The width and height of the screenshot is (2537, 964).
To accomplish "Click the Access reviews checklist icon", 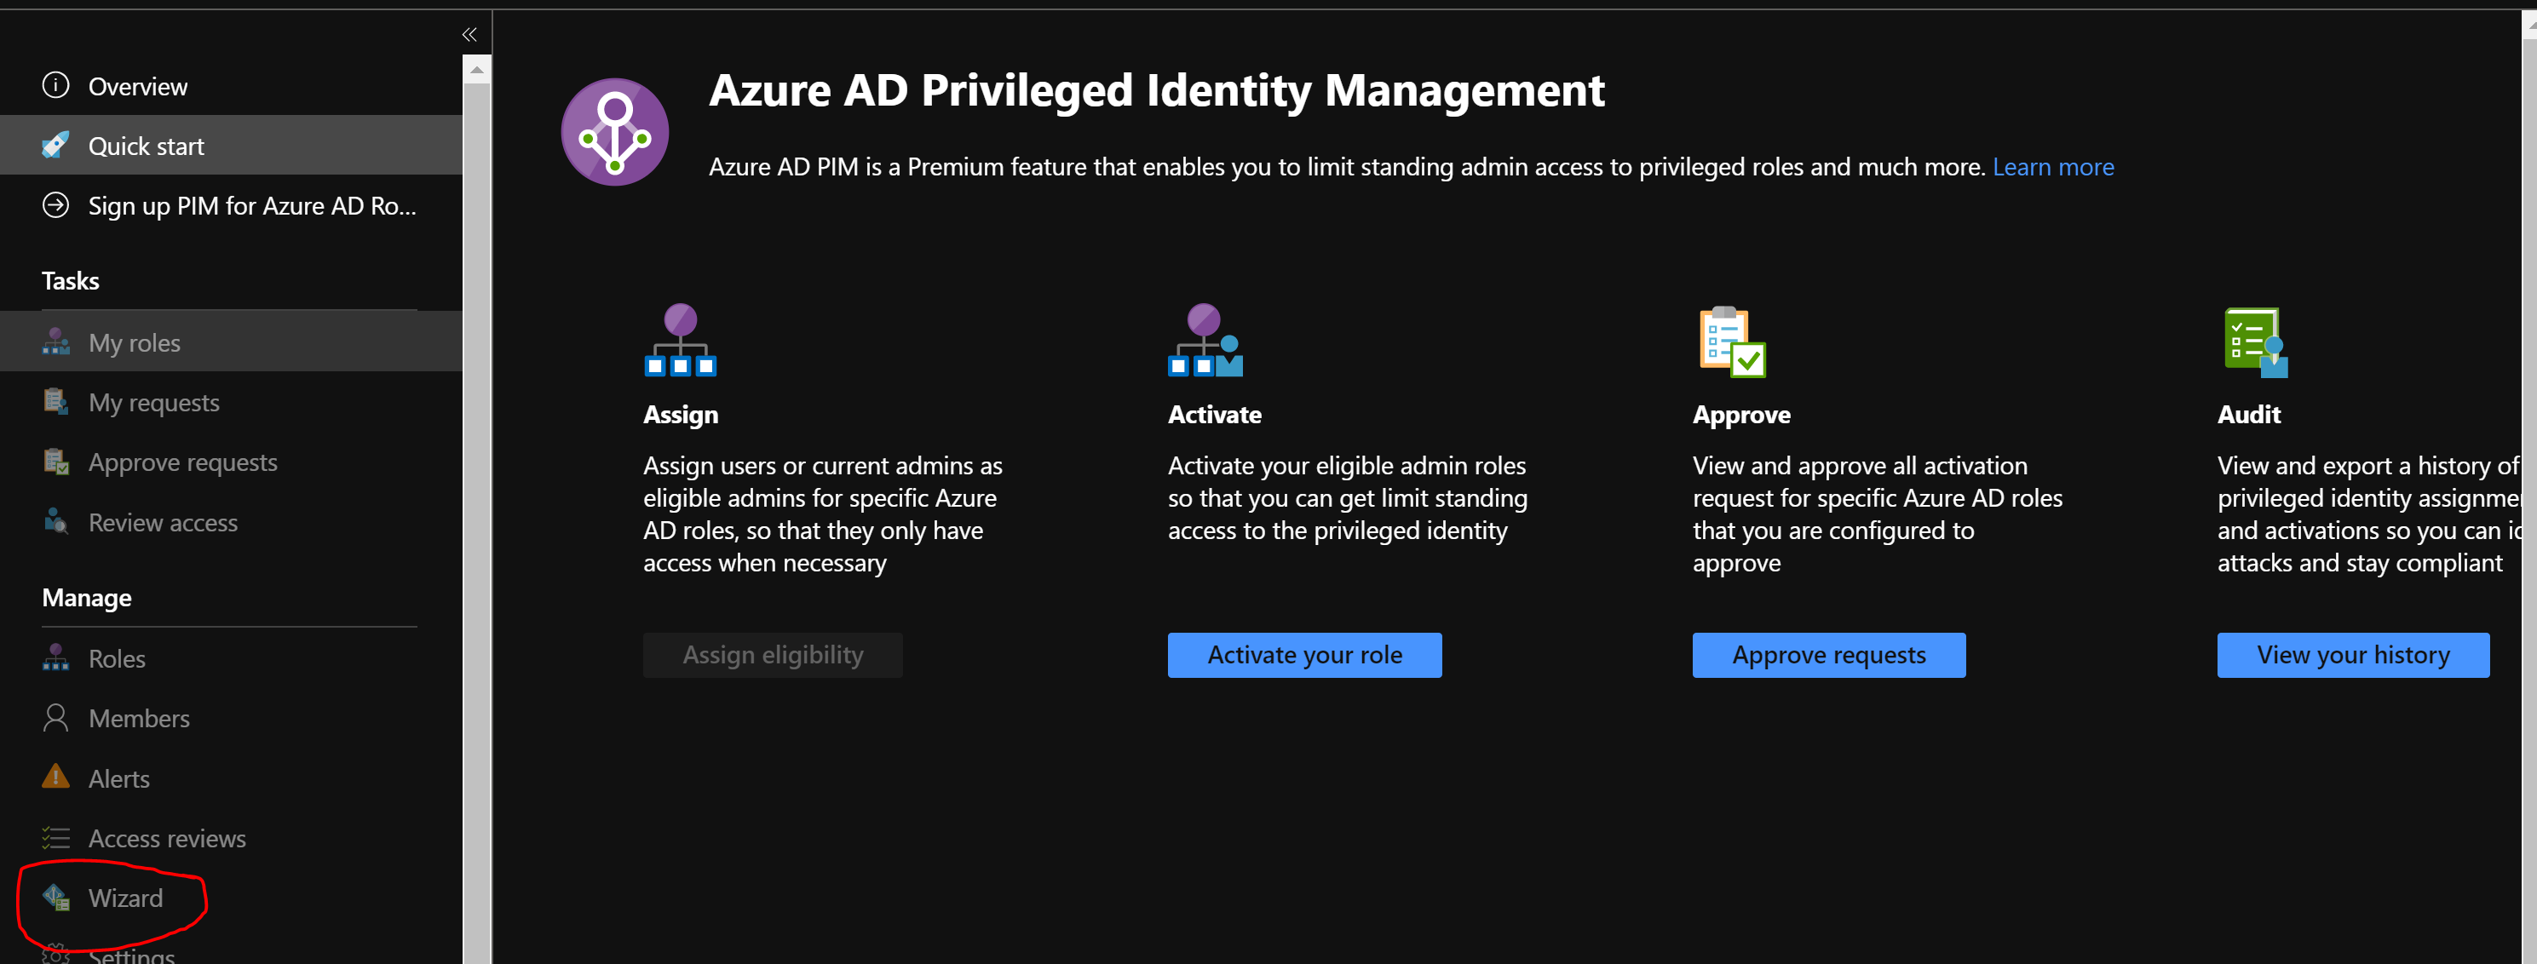I will (x=56, y=838).
